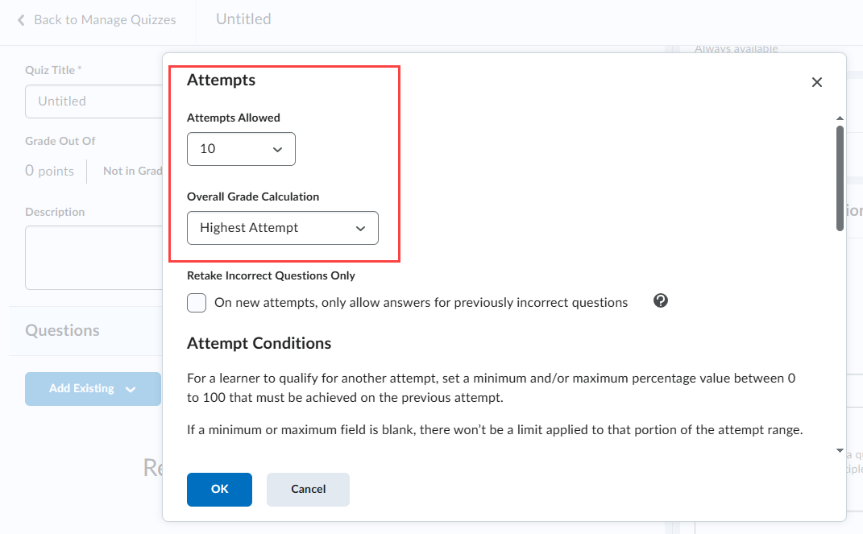Select the 0 points grade value
The height and width of the screenshot is (534, 863).
click(x=50, y=171)
